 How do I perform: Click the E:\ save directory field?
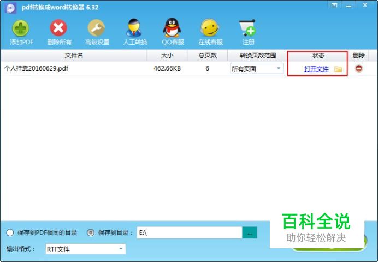tap(190, 232)
